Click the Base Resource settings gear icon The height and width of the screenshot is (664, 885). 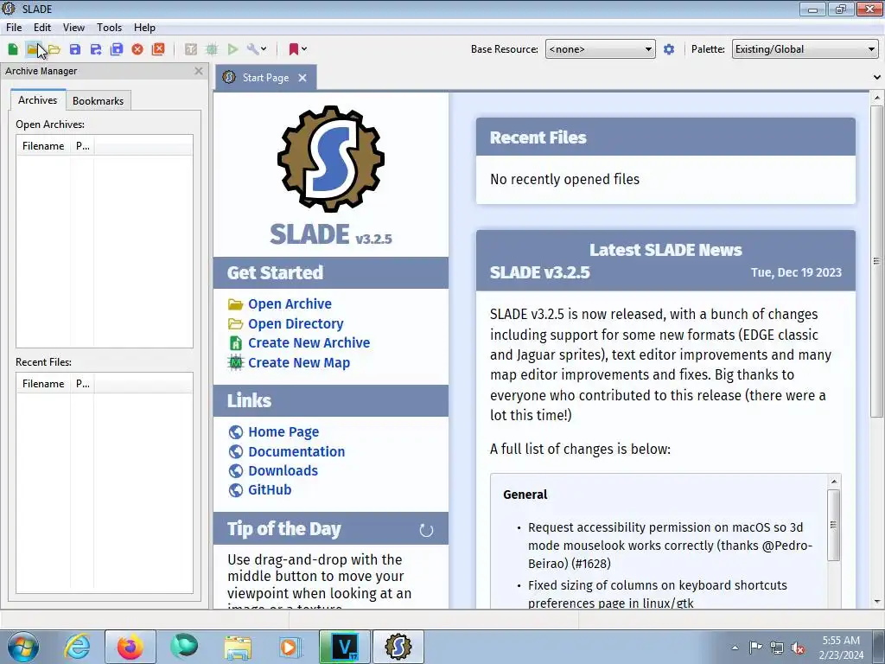tap(669, 49)
